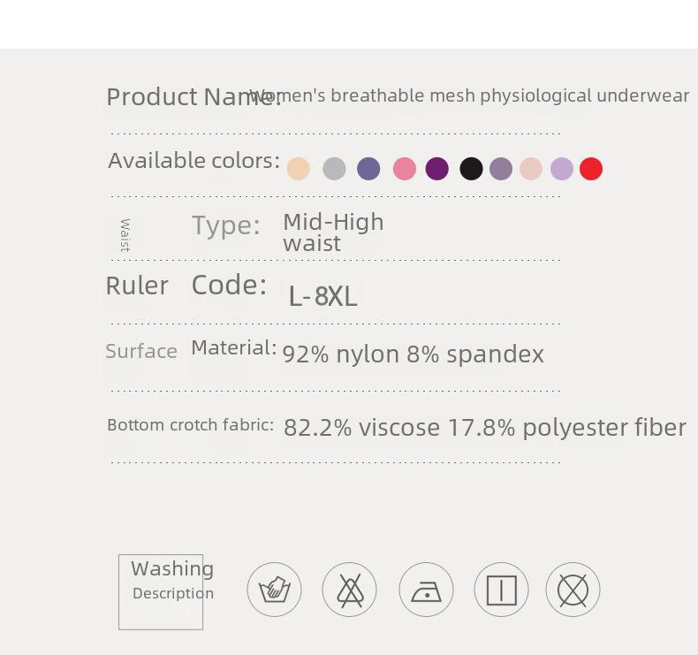Select the pale blush color swatch
This screenshot has height=655, width=698.
(531, 169)
